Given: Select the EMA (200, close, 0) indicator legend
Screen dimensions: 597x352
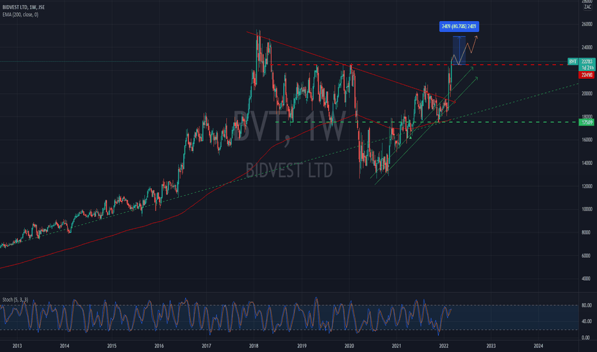Looking at the screenshot, I should click(x=20, y=15).
